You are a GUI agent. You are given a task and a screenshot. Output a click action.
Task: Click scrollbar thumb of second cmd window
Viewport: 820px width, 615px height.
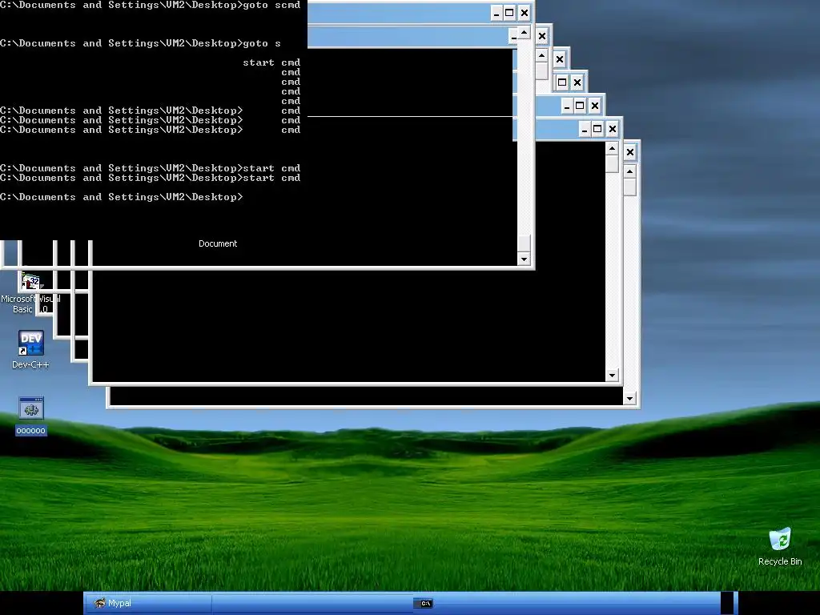(x=541, y=70)
